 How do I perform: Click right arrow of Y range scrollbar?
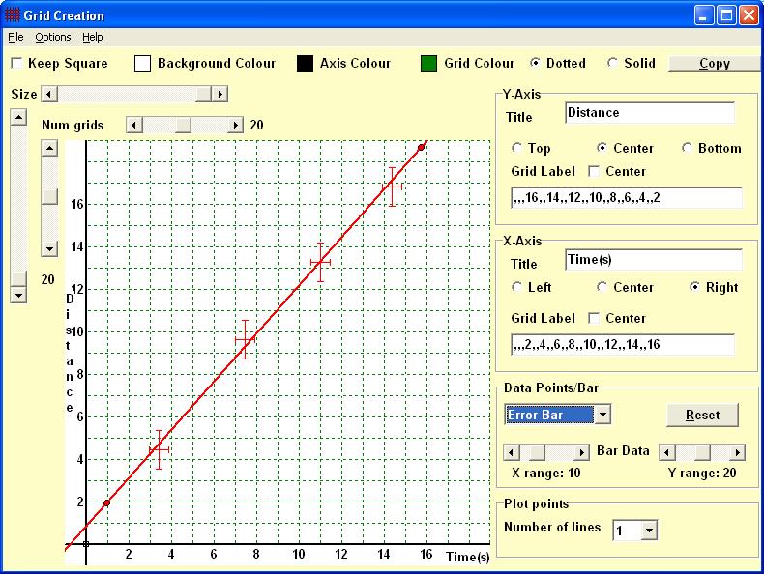738,452
